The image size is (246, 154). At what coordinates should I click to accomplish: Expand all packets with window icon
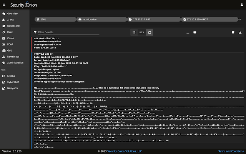click(195, 32)
